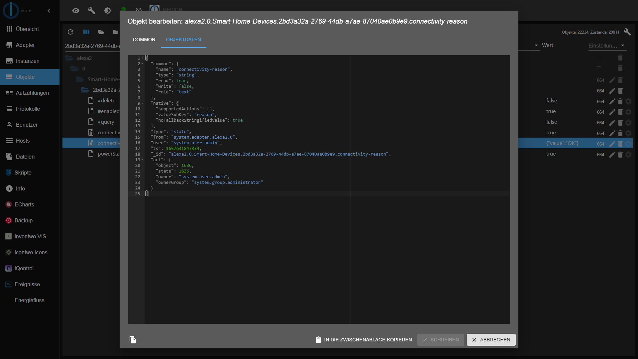The height and width of the screenshot is (359, 638).
Task: Open Instanzen in the sidebar
Action: [30, 61]
